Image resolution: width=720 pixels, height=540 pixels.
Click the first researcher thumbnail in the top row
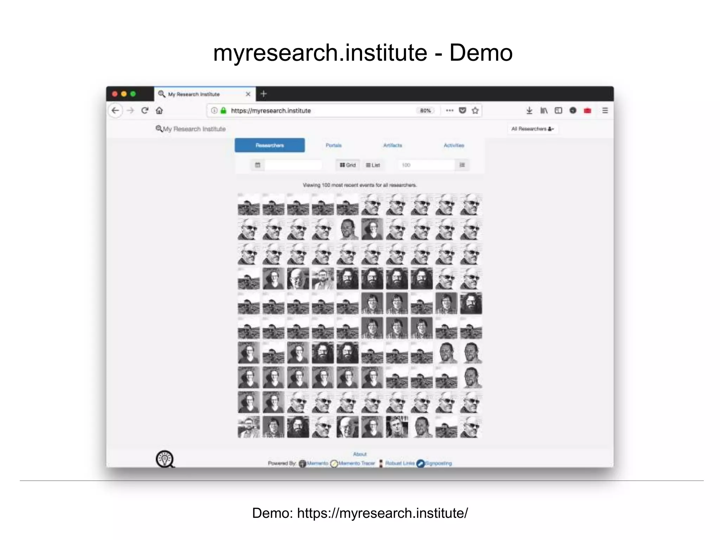click(x=249, y=204)
